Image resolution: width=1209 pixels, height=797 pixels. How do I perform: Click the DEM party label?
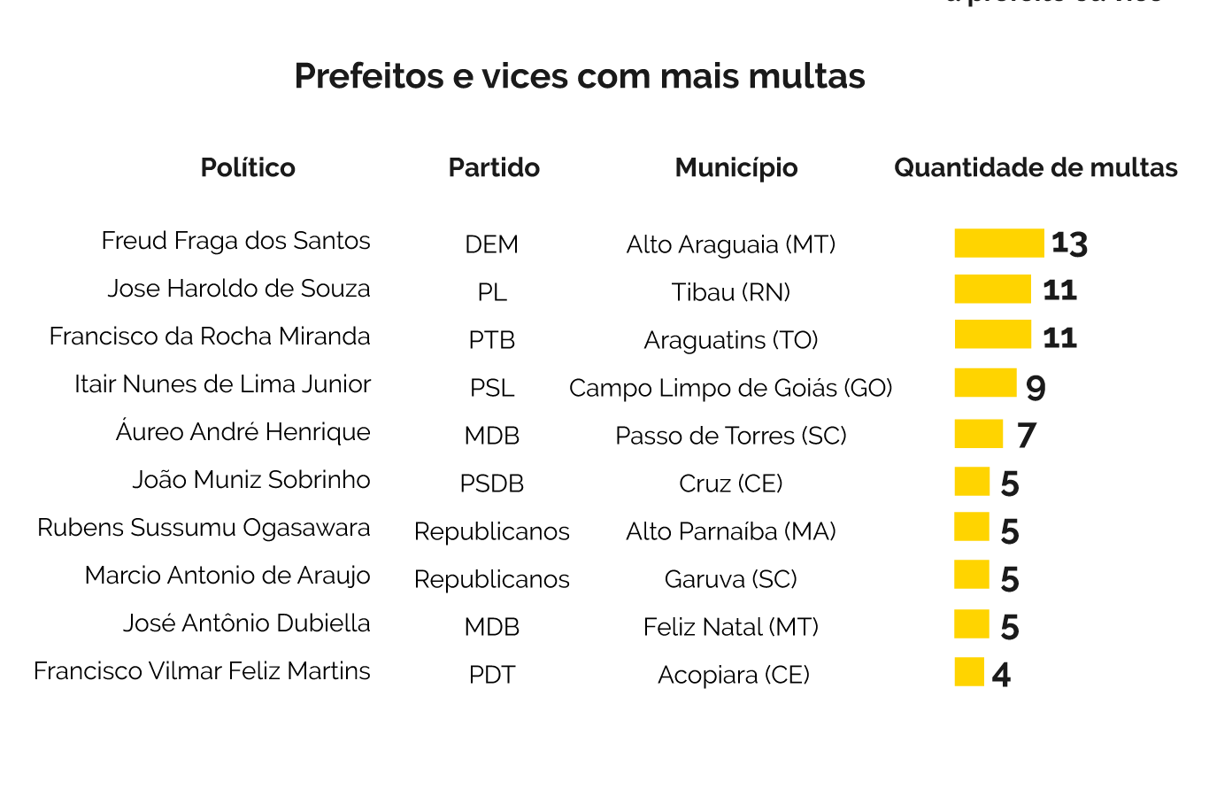(x=491, y=244)
